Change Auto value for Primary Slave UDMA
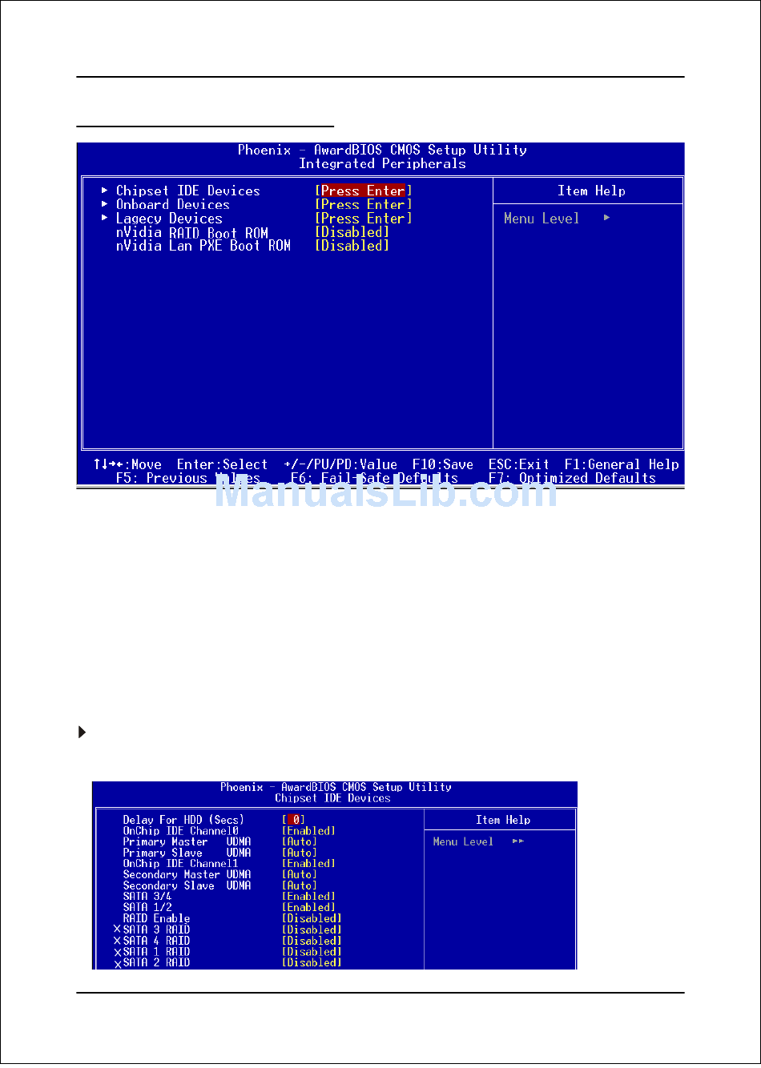 300,853
